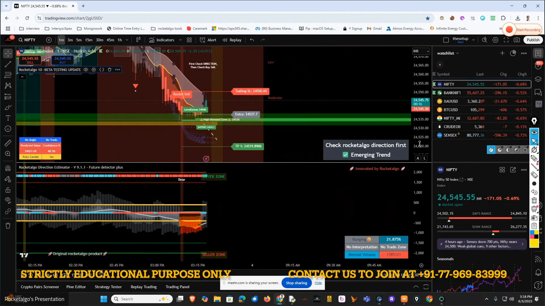Select the Text annotation tool
This screenshot has width=545, height=306.
click(x=8, y=118)
